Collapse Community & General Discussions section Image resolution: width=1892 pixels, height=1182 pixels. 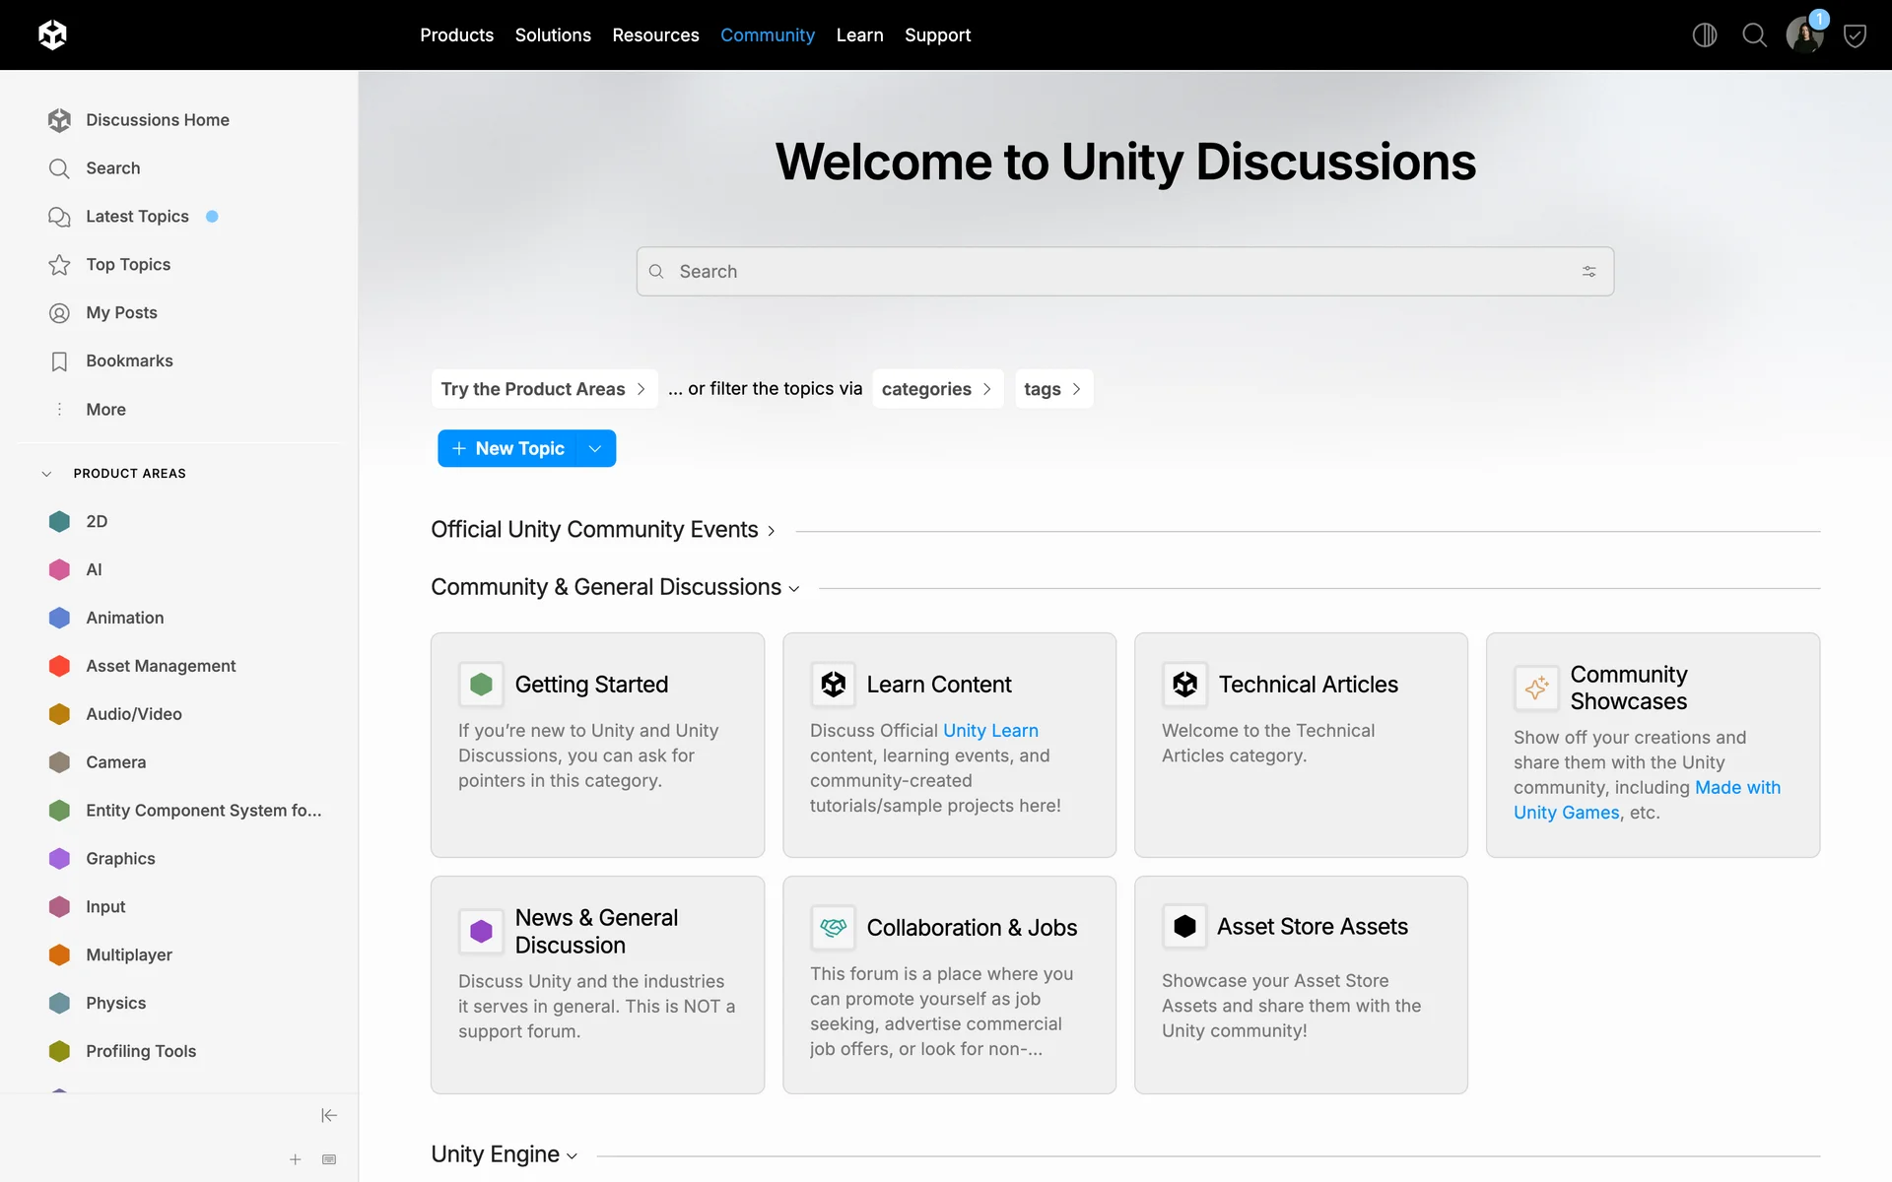pyautogui.click(x=794, y=588)
